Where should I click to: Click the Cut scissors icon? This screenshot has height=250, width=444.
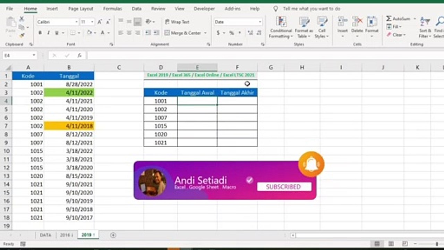22,19
